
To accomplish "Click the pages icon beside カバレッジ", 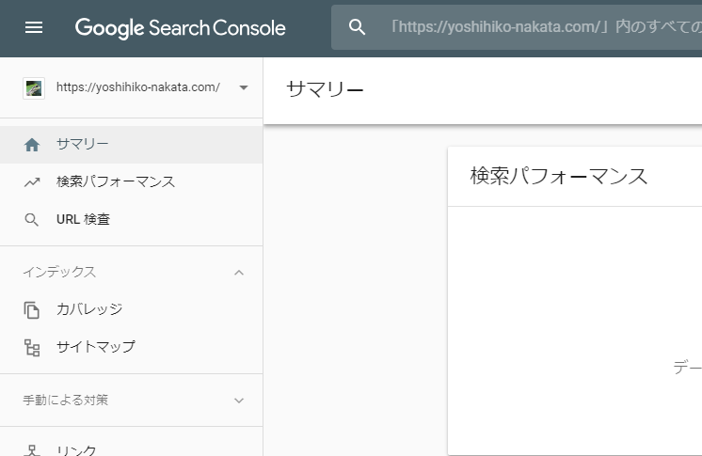I will tap(32, 310).
